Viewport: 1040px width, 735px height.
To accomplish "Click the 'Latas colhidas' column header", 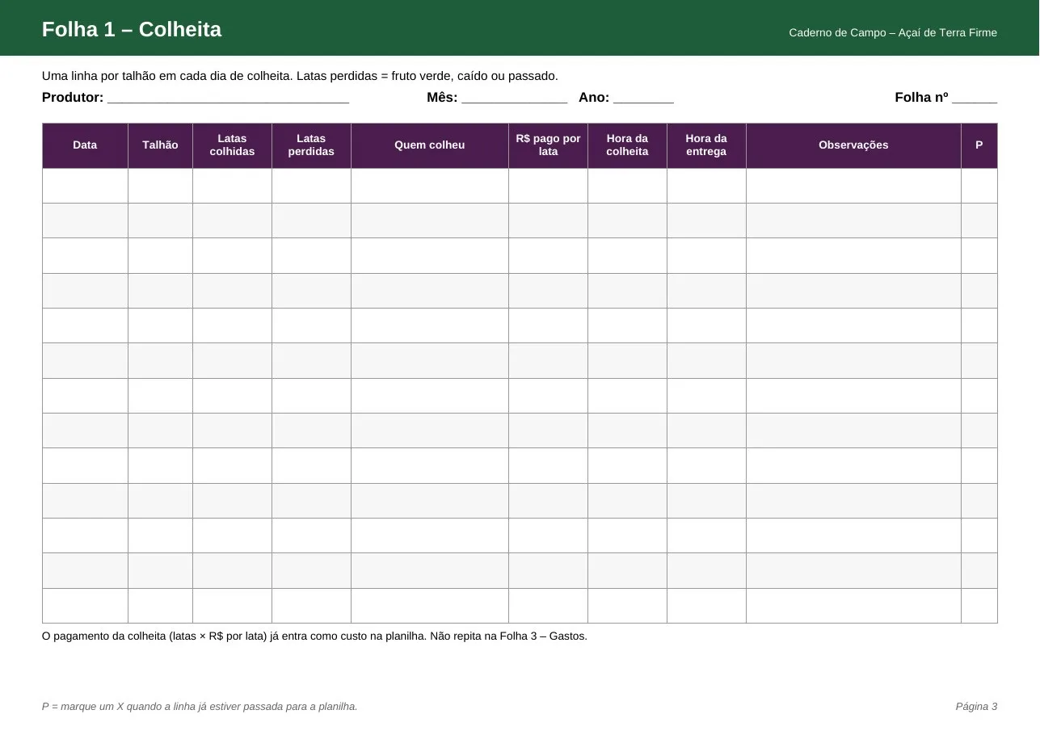I will tap(232, 145).
